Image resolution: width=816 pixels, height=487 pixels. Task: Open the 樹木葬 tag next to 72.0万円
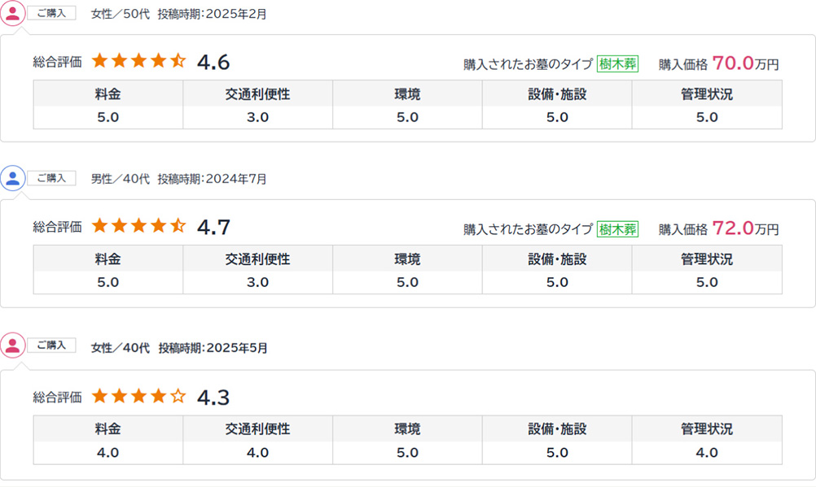(x=617, y=229)
